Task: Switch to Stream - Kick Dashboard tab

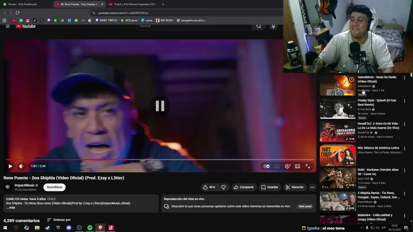Action: click(26, 4)
